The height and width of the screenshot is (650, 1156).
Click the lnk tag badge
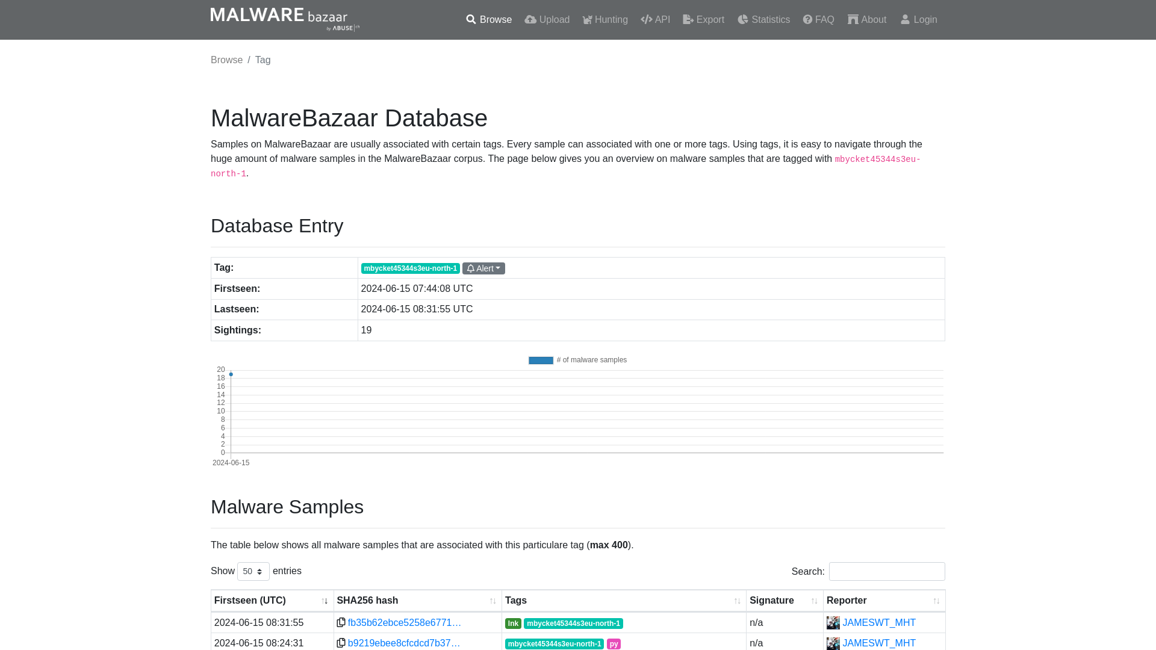(x=513, y=624)
